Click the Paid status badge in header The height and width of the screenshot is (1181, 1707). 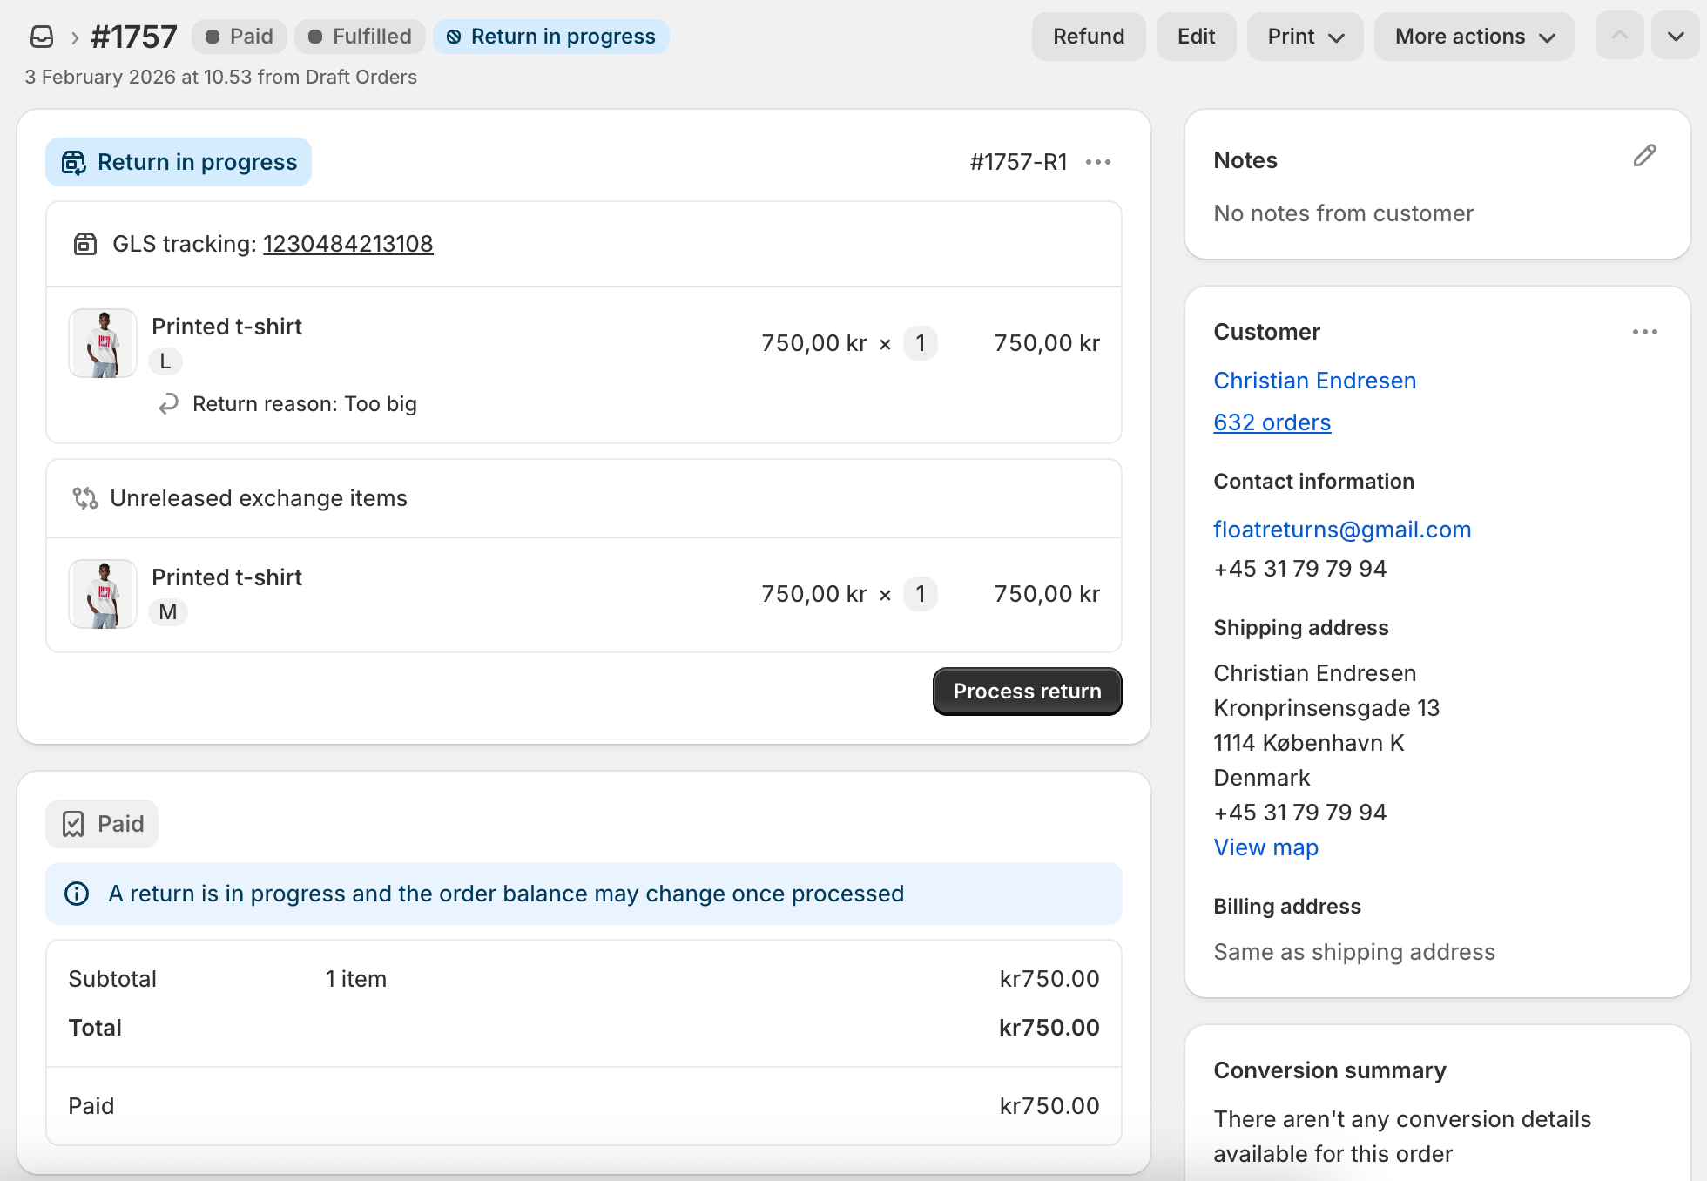(x=240, y=37)
